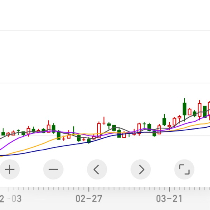Click the empty chart area above the candles
The width and height of the screenshot is (210, 210).
coord(105,56)
